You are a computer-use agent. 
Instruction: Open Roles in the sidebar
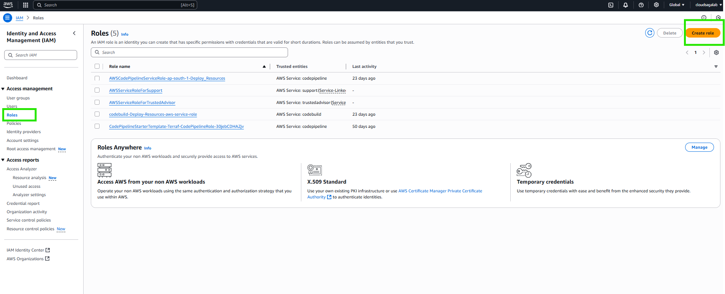click(x=12, y=115)
